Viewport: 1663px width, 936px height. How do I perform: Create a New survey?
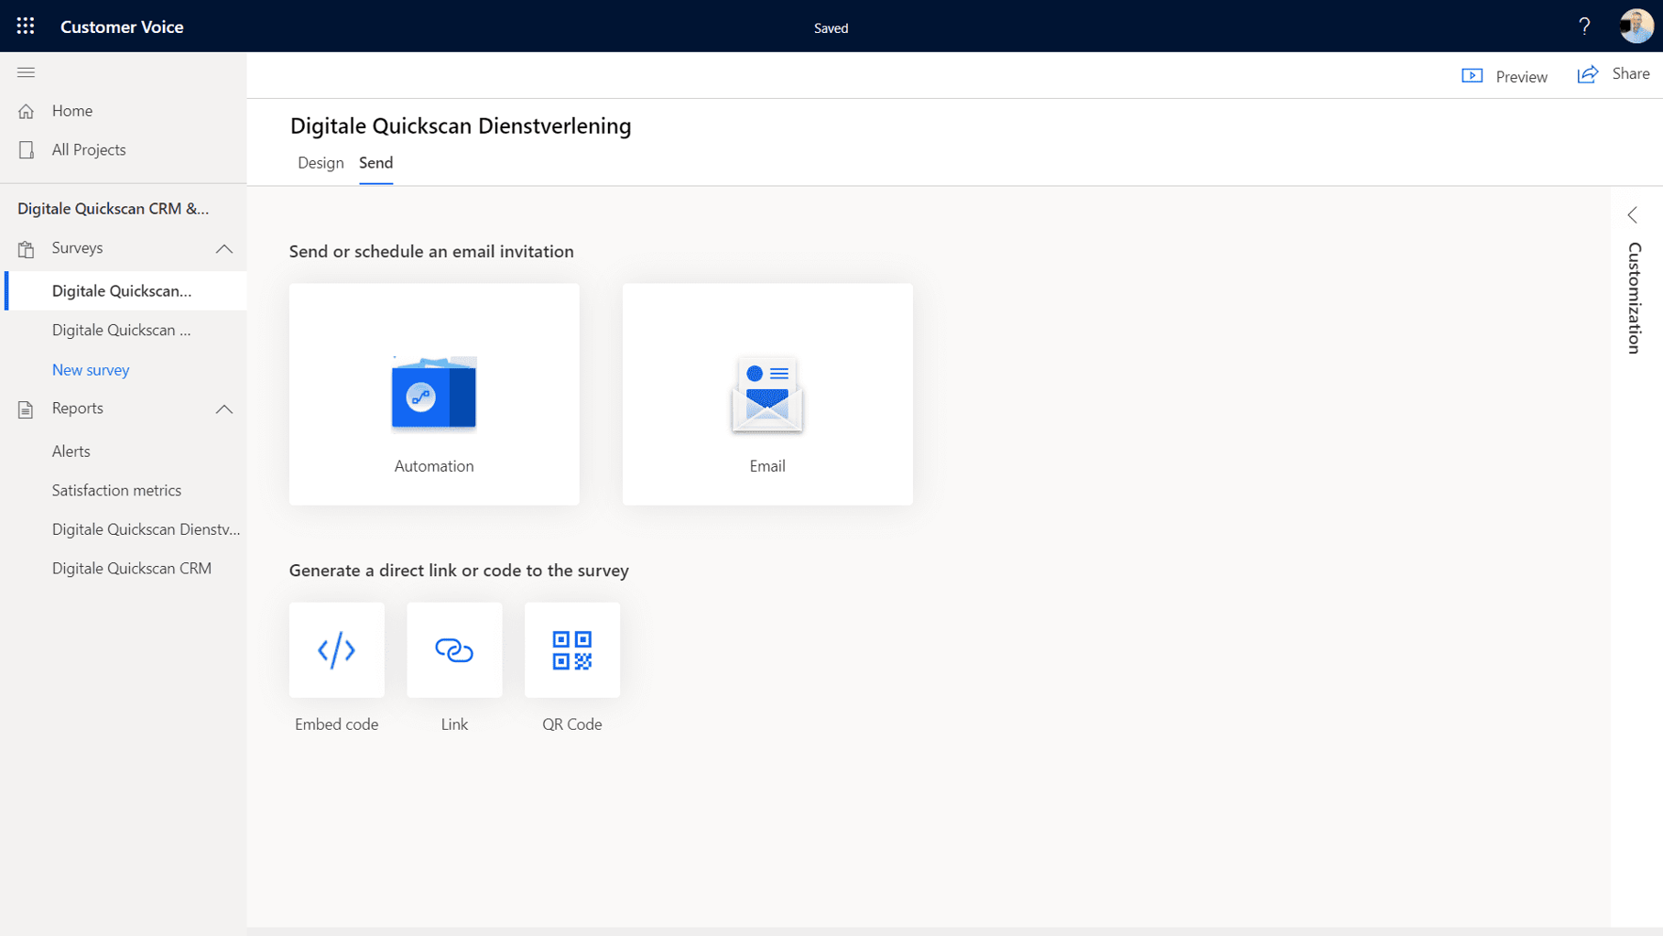coord(91,370)
